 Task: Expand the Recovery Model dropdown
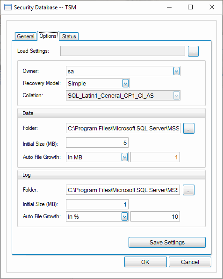pyautogui.click(x=125, y=83)
